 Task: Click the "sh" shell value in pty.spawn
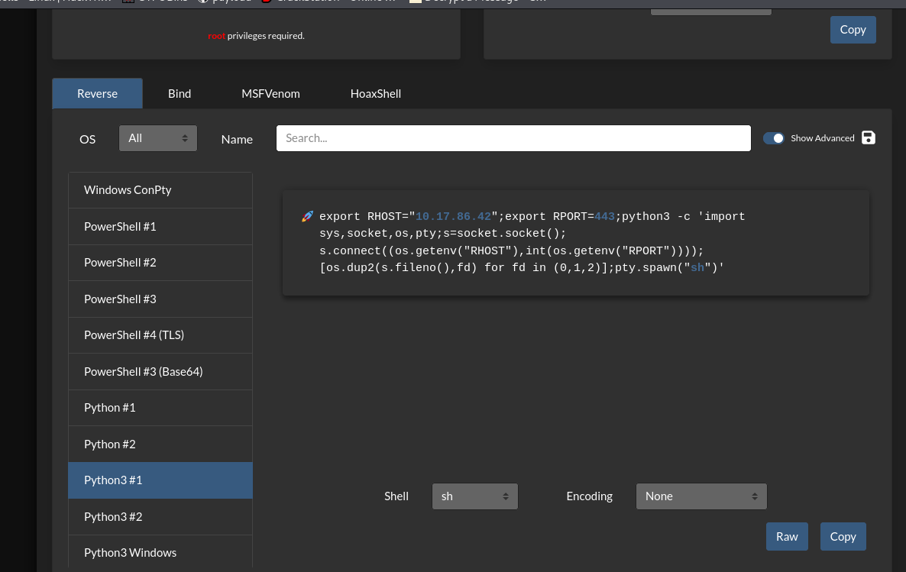697,267
